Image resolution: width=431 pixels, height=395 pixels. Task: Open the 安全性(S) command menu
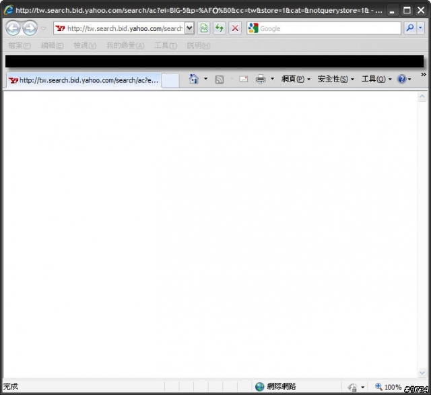click(335, 80)
